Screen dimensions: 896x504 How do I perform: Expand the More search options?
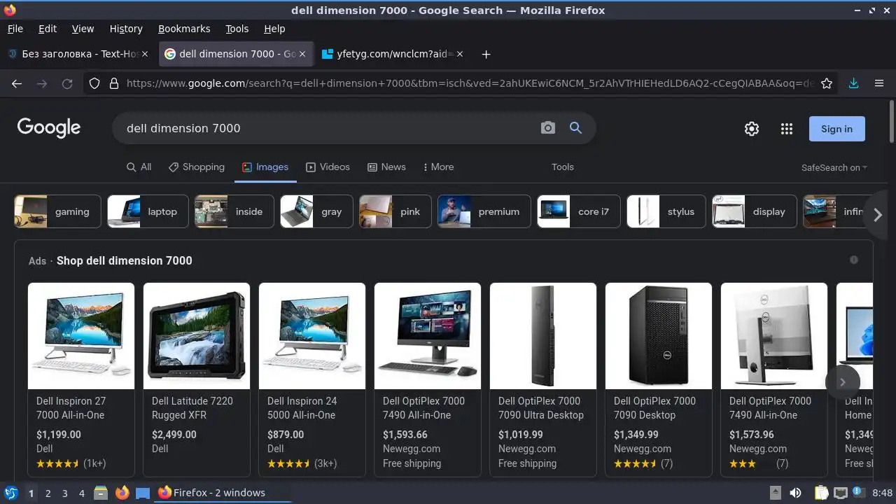pos(438,167)
